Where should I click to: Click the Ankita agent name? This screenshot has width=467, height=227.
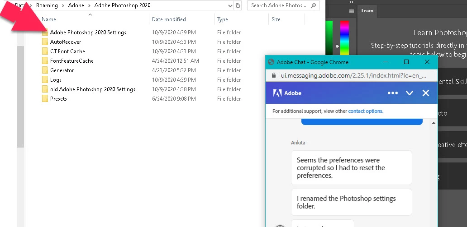pos(298,143)
